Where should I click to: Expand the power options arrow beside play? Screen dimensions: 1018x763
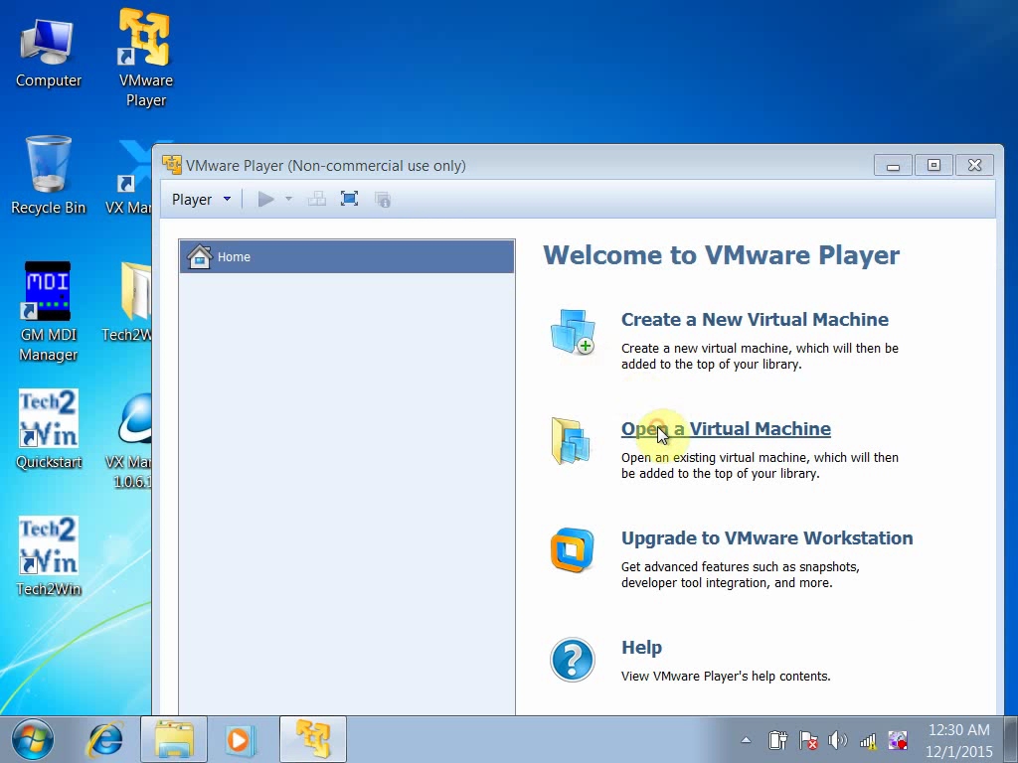pyautogui.click(x=289, y=199)
